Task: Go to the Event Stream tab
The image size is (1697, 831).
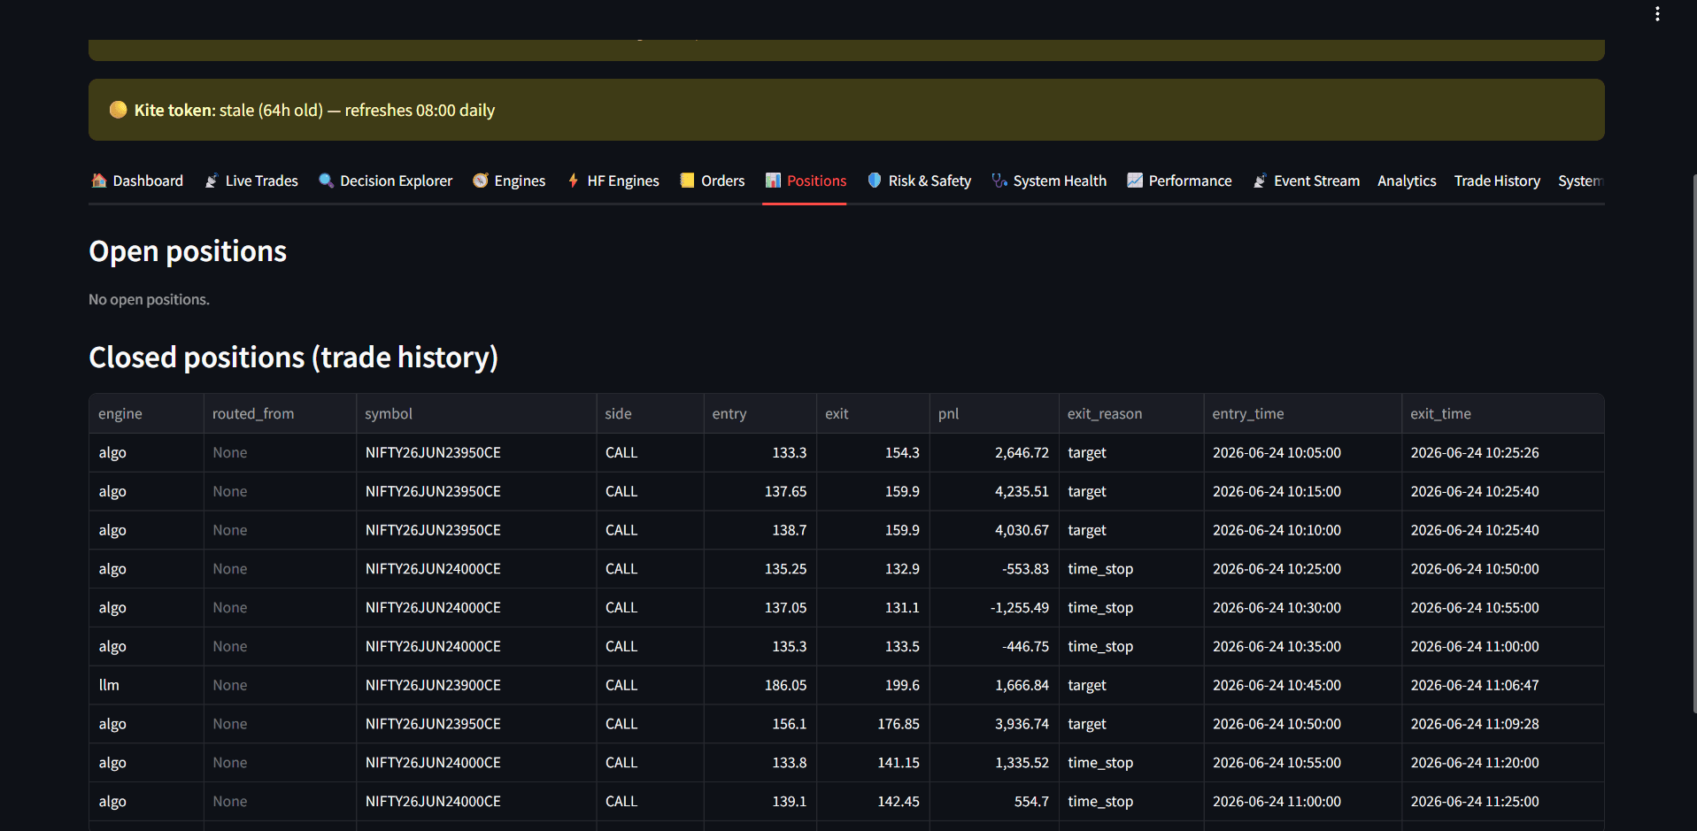Action: click(x=1307, y=181)
